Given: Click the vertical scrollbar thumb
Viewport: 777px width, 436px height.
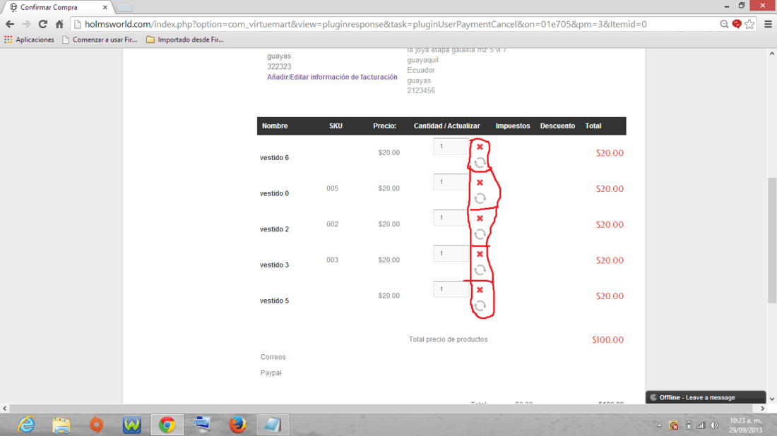Looking at the screenshot, I should [x=771, y=240].
